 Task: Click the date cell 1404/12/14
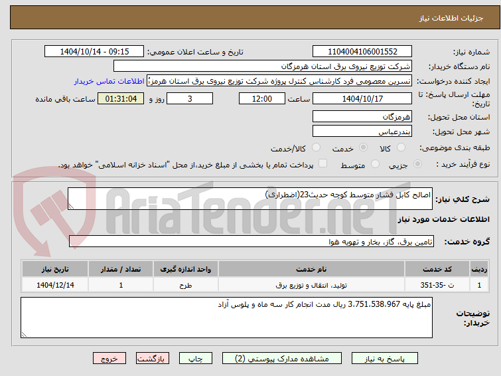[55, 285]
